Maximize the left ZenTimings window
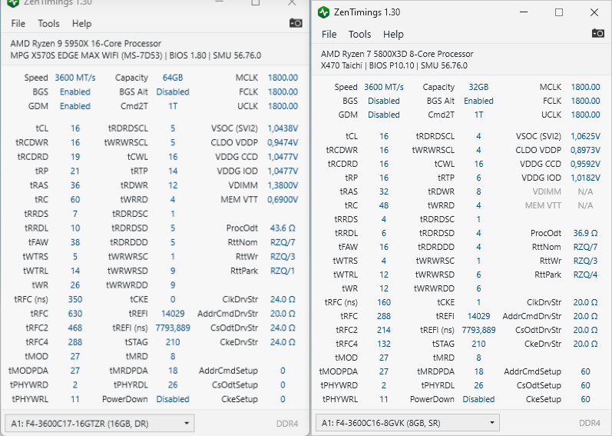The height and width of the screenshot is (436, 612). point(255,3)
